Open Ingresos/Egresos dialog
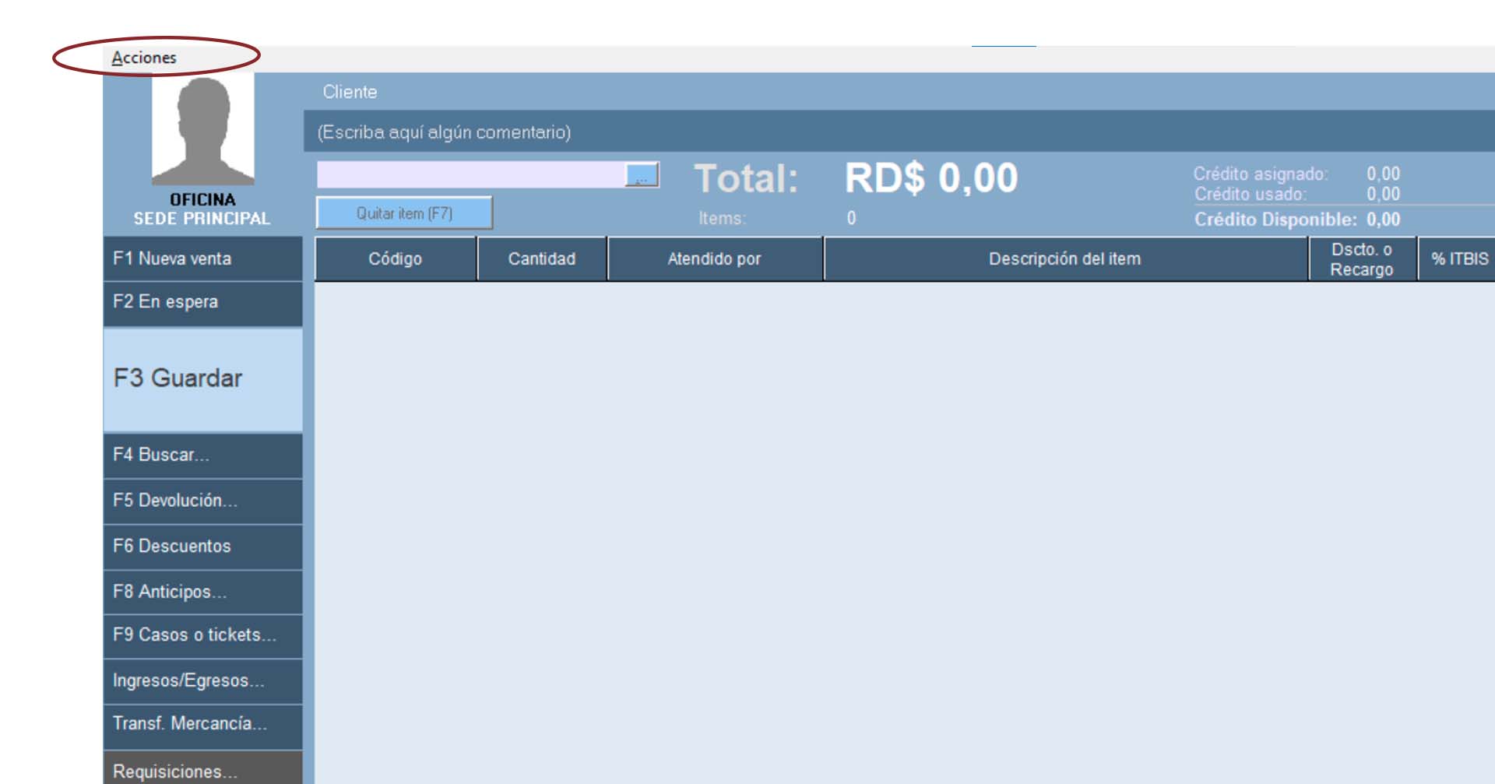Viewport: 1495px width, 784px height. (202, 680)
